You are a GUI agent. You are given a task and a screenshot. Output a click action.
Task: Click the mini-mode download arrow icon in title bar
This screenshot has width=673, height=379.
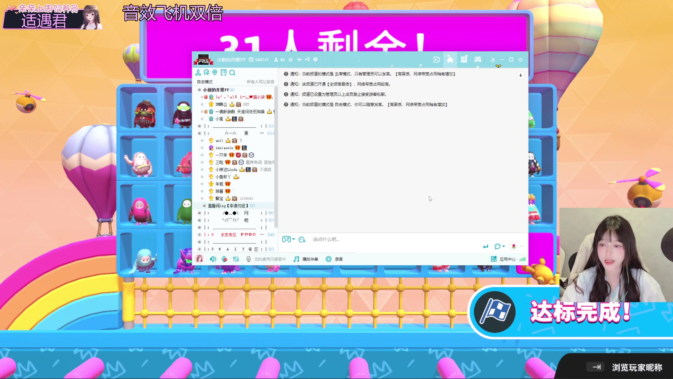(492, 60)
